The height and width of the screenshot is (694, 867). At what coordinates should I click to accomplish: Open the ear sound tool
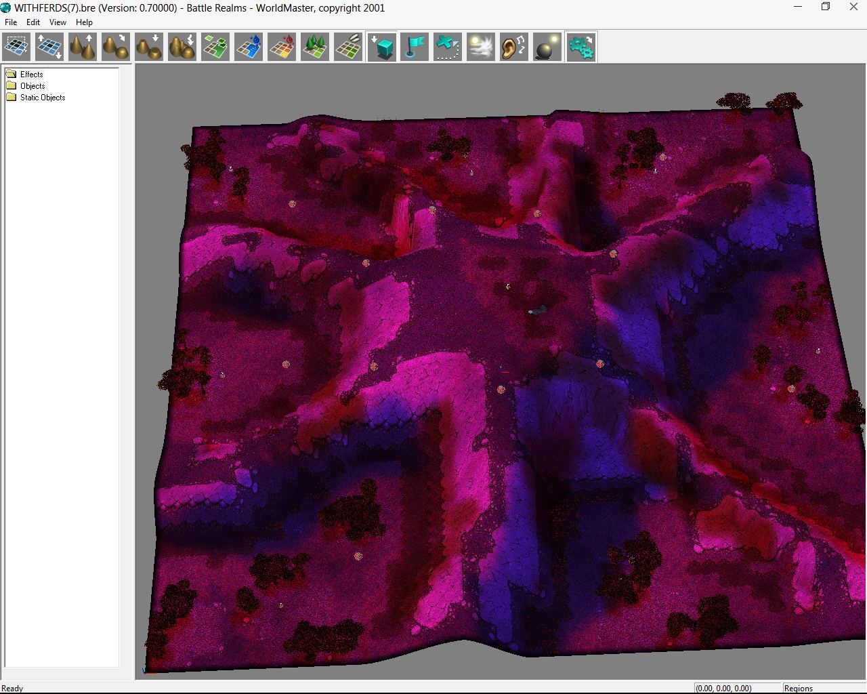click(514, 47)
